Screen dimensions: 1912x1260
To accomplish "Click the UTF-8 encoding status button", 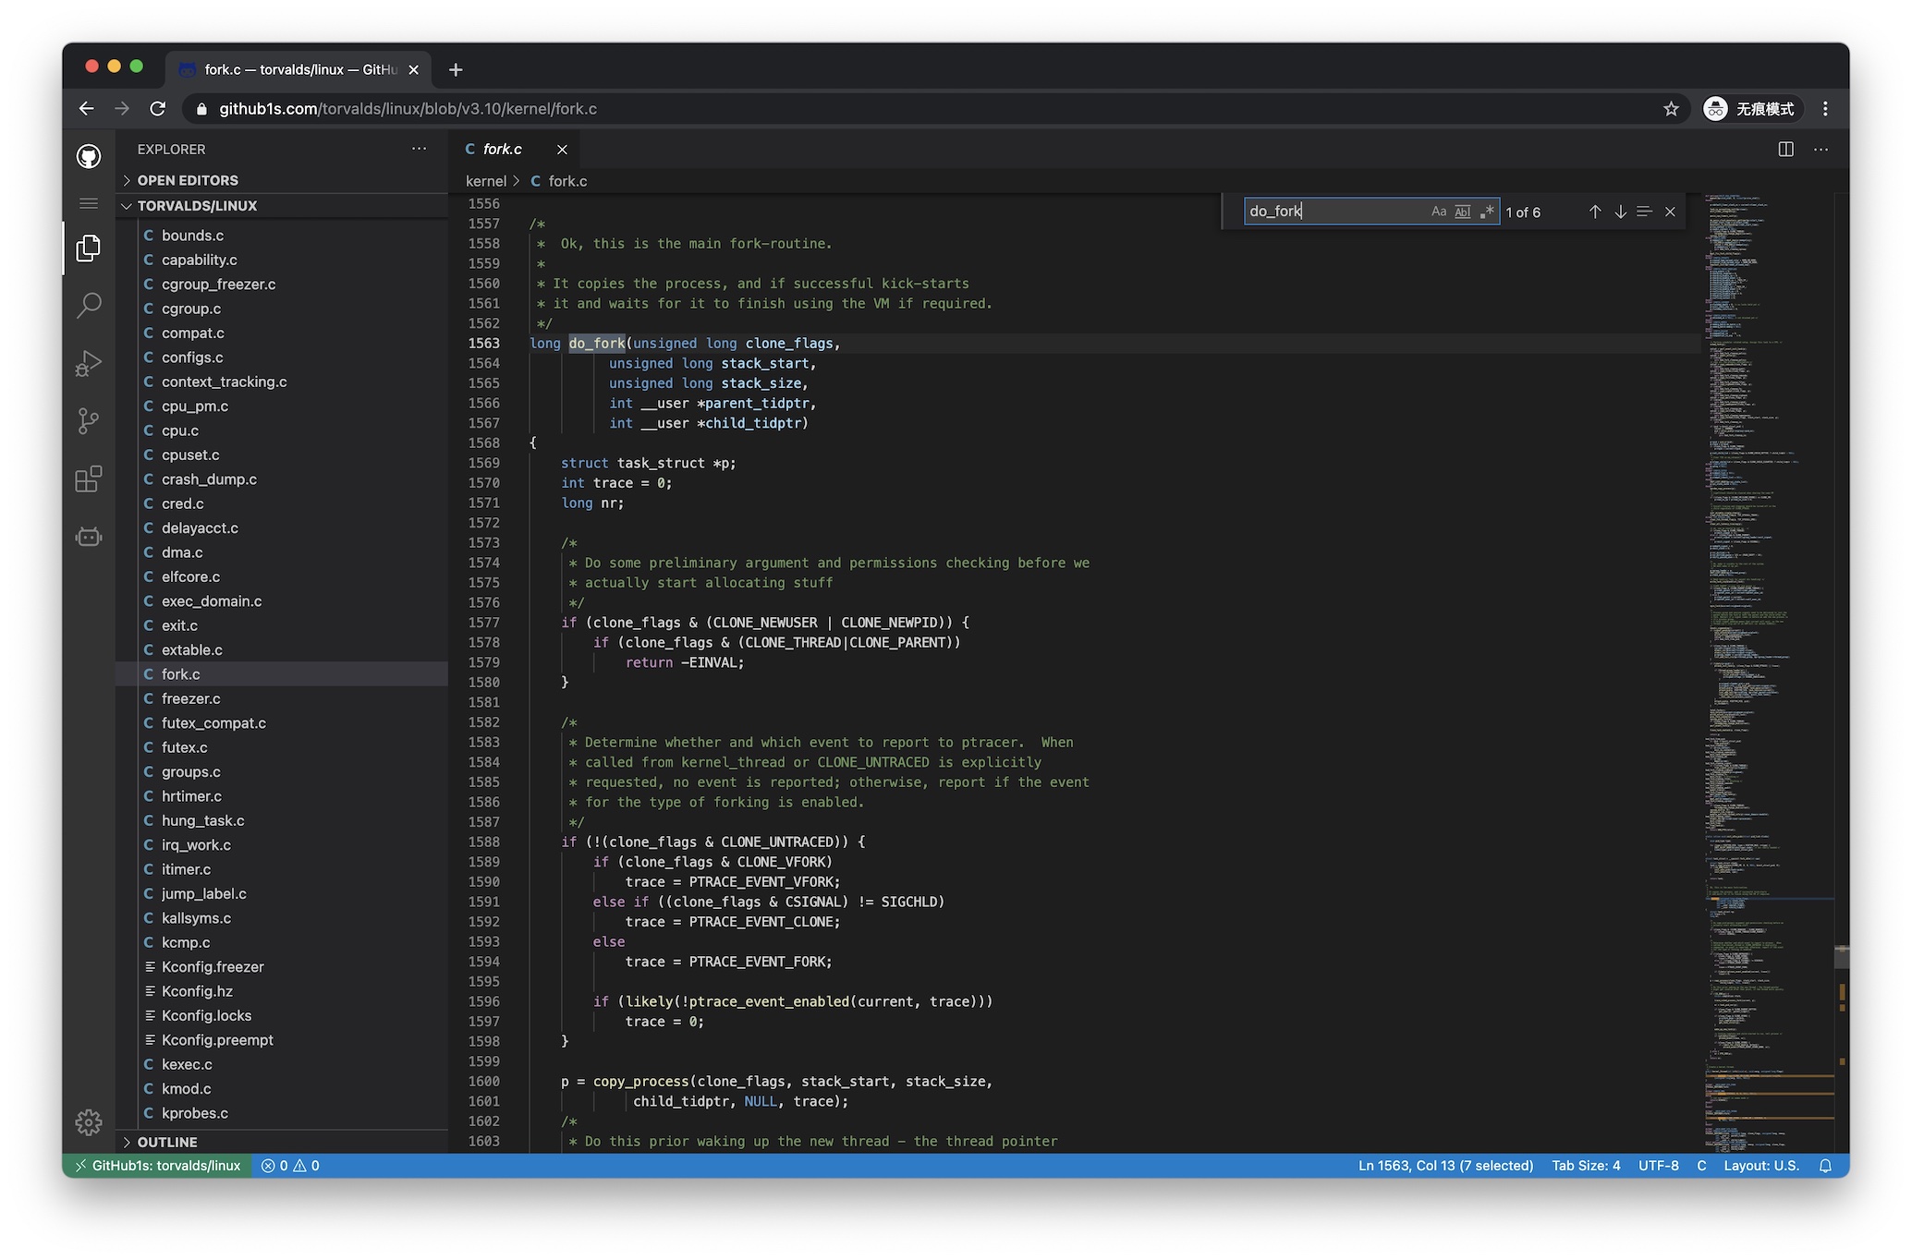I will click(1658, 1166).
